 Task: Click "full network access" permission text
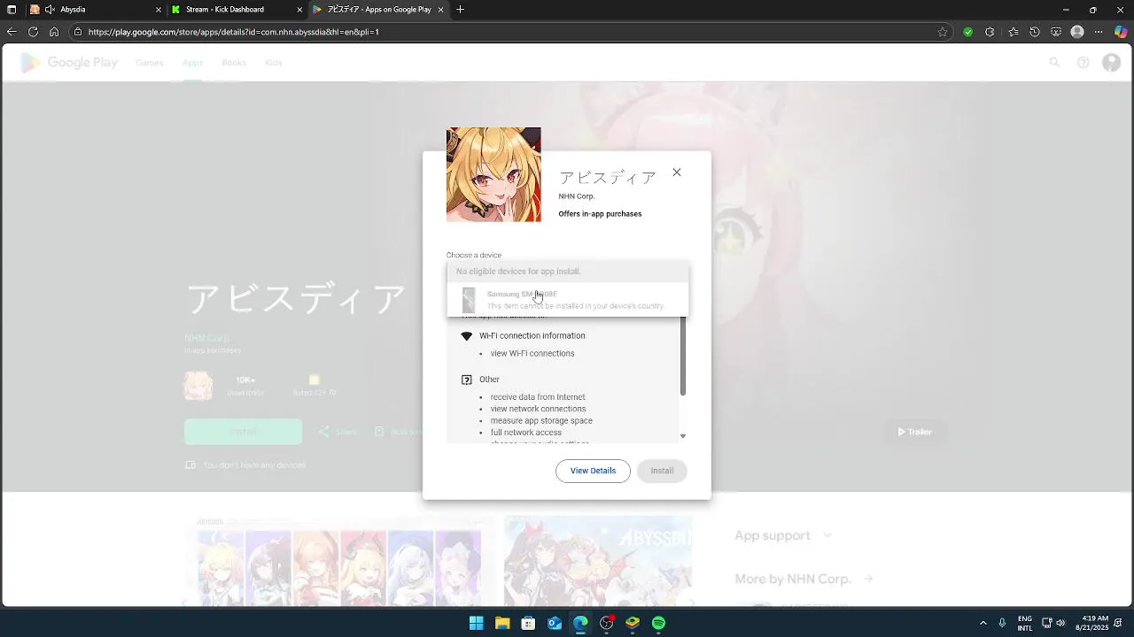tap(525, 433)
